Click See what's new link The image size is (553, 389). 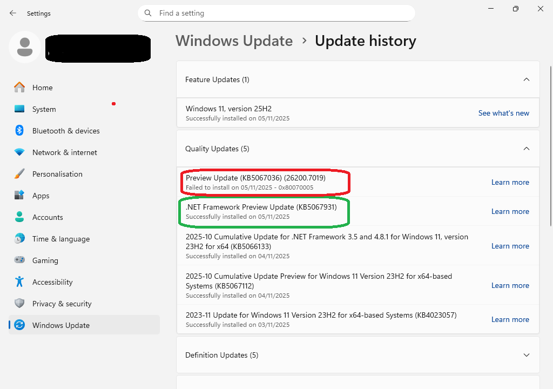coord(504,113)
